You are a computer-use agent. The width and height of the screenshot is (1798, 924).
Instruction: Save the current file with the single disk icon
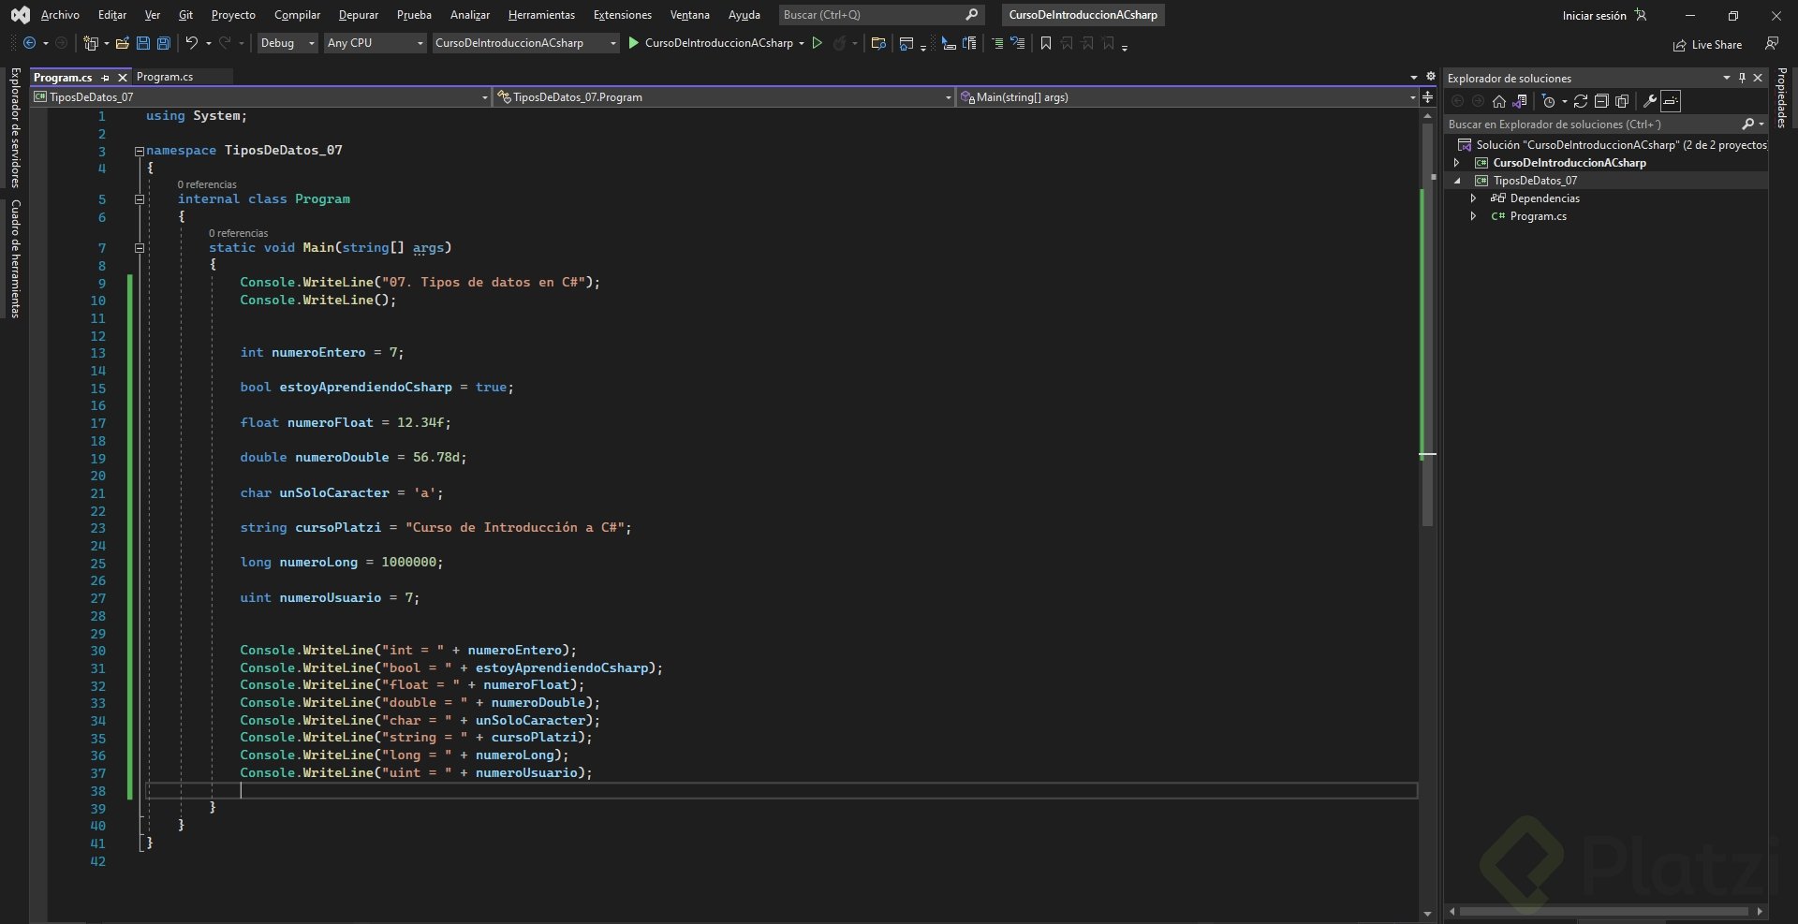pos(143,43)
